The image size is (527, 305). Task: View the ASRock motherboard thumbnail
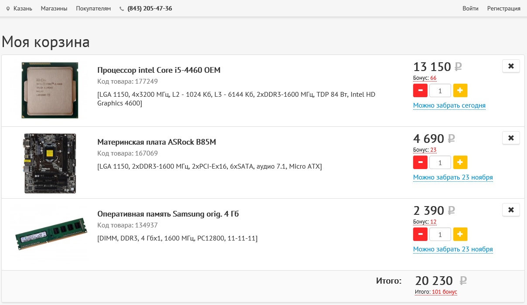[x=50, y=163]
